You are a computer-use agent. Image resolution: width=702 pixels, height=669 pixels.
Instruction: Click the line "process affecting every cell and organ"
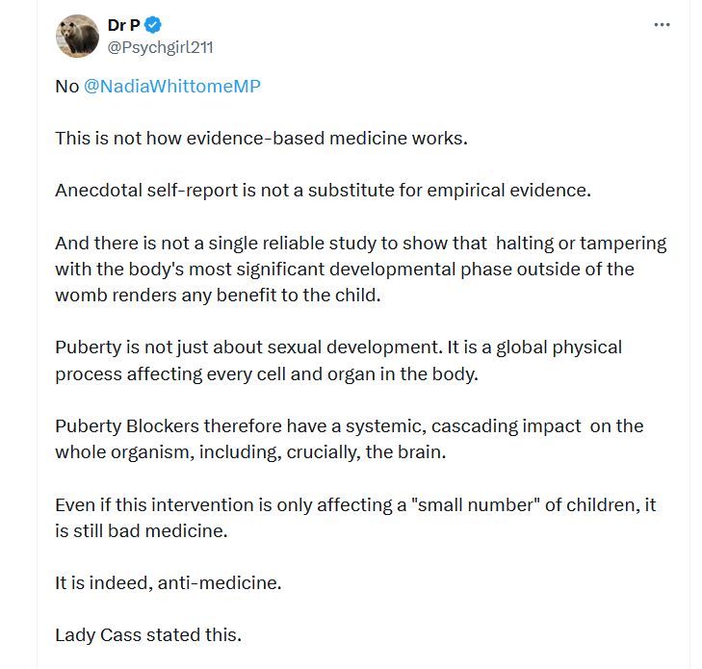coord(266,373)
